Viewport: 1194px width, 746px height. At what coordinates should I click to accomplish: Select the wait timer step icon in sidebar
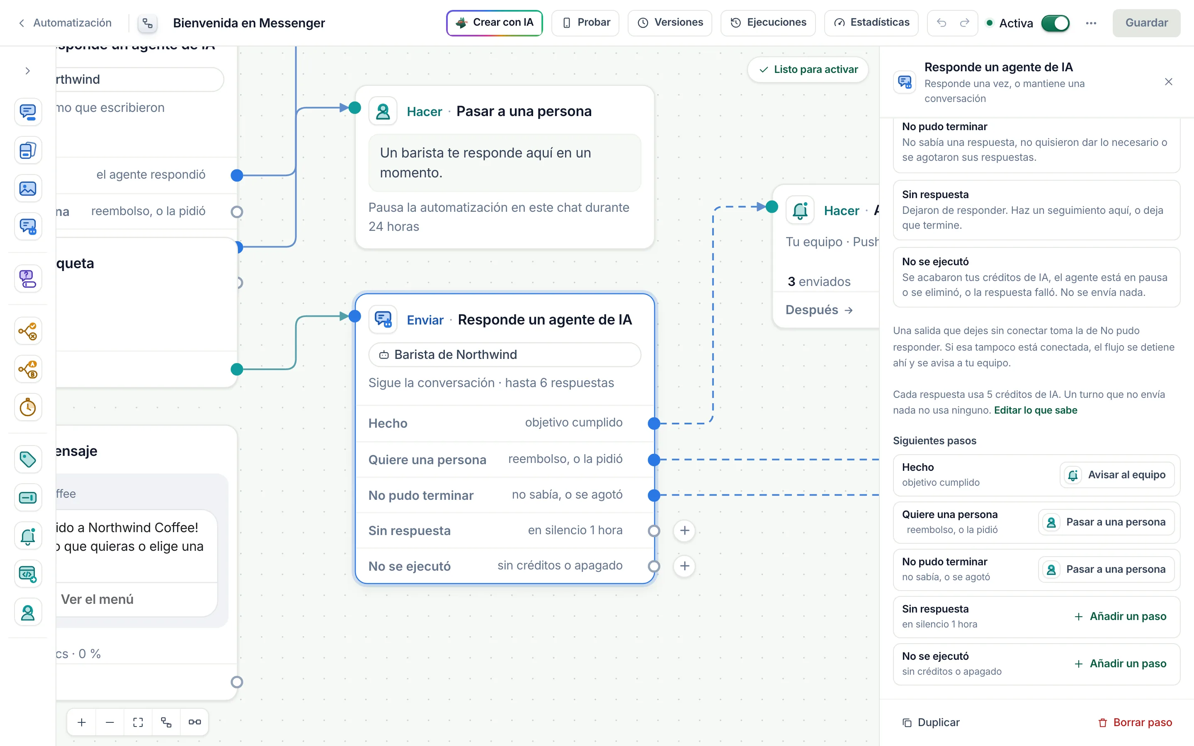28,407
